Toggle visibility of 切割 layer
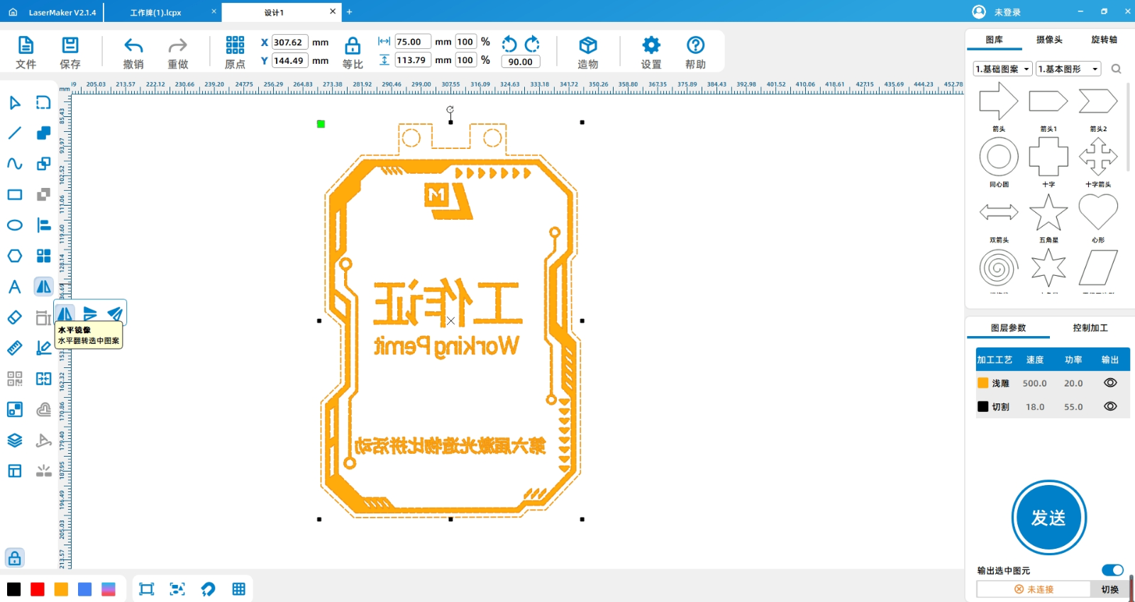 coord(1110,406)
